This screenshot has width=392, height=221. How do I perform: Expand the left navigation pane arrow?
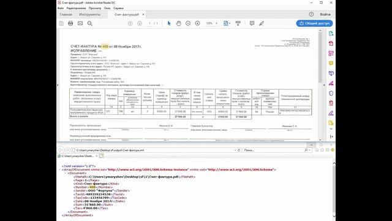point(58,85)
